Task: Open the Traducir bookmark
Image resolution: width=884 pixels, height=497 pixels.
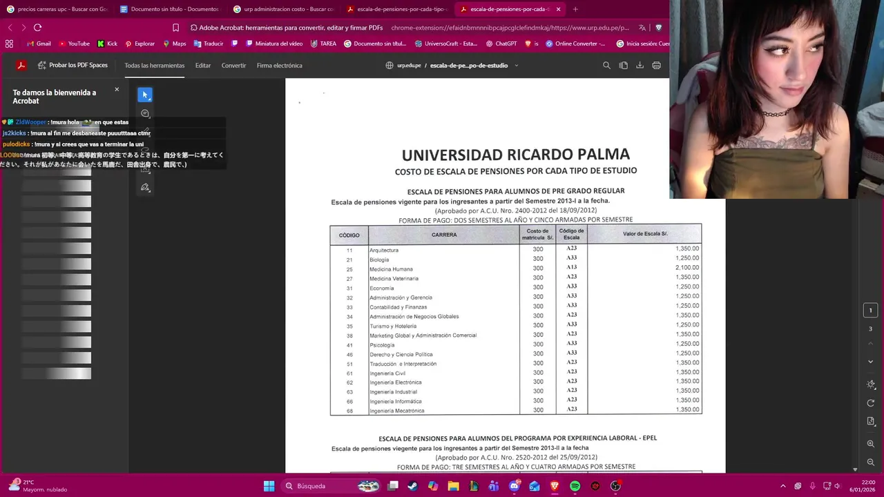Action: [x=209, y=43]
